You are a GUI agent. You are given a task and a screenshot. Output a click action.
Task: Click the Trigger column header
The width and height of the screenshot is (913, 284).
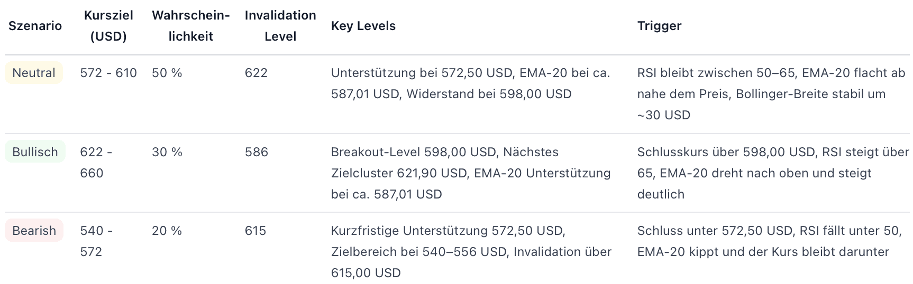[659, 26]
